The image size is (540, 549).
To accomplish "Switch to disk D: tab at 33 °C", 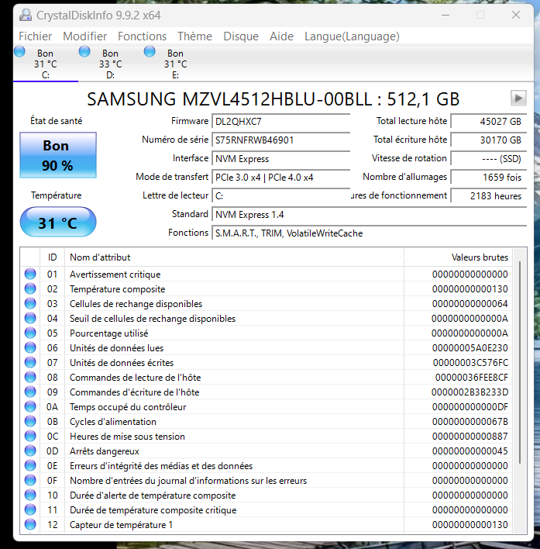I will (111, 64).
